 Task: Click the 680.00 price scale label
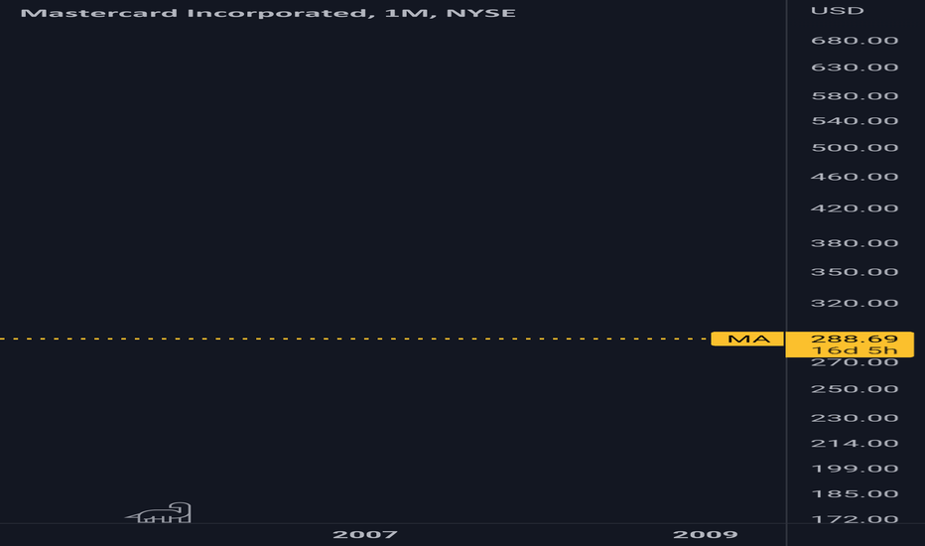point(855,41)
